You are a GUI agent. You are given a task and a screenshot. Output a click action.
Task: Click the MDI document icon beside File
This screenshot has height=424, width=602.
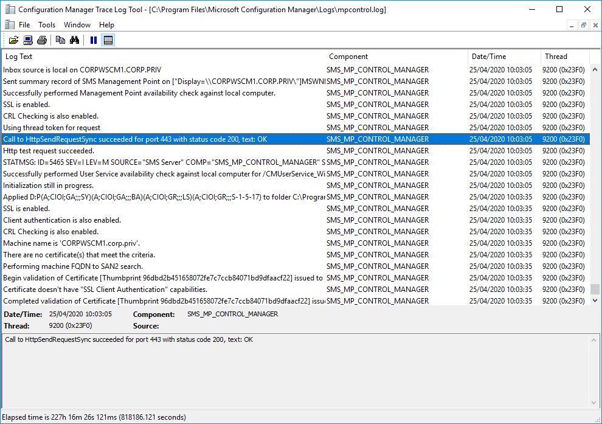coord(9,25)
